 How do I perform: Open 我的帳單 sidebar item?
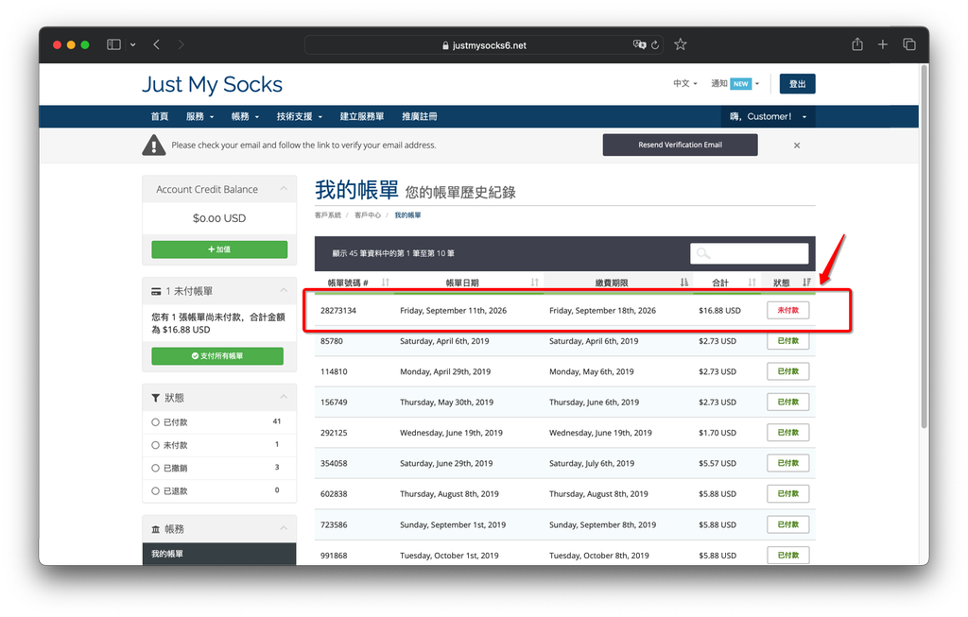coord(219,554)
